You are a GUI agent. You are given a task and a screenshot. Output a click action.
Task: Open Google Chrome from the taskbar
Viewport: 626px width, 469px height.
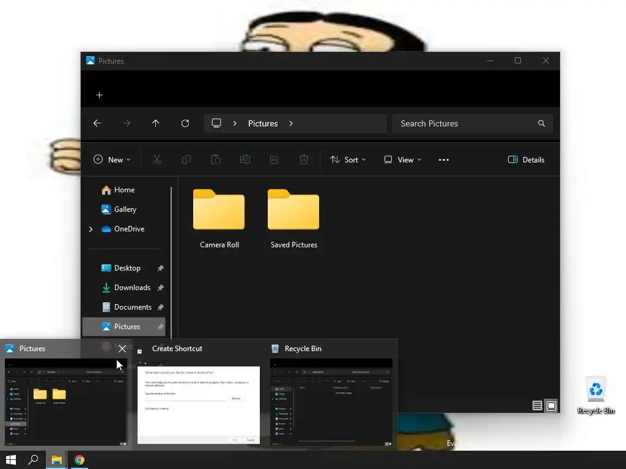point(79,460)
